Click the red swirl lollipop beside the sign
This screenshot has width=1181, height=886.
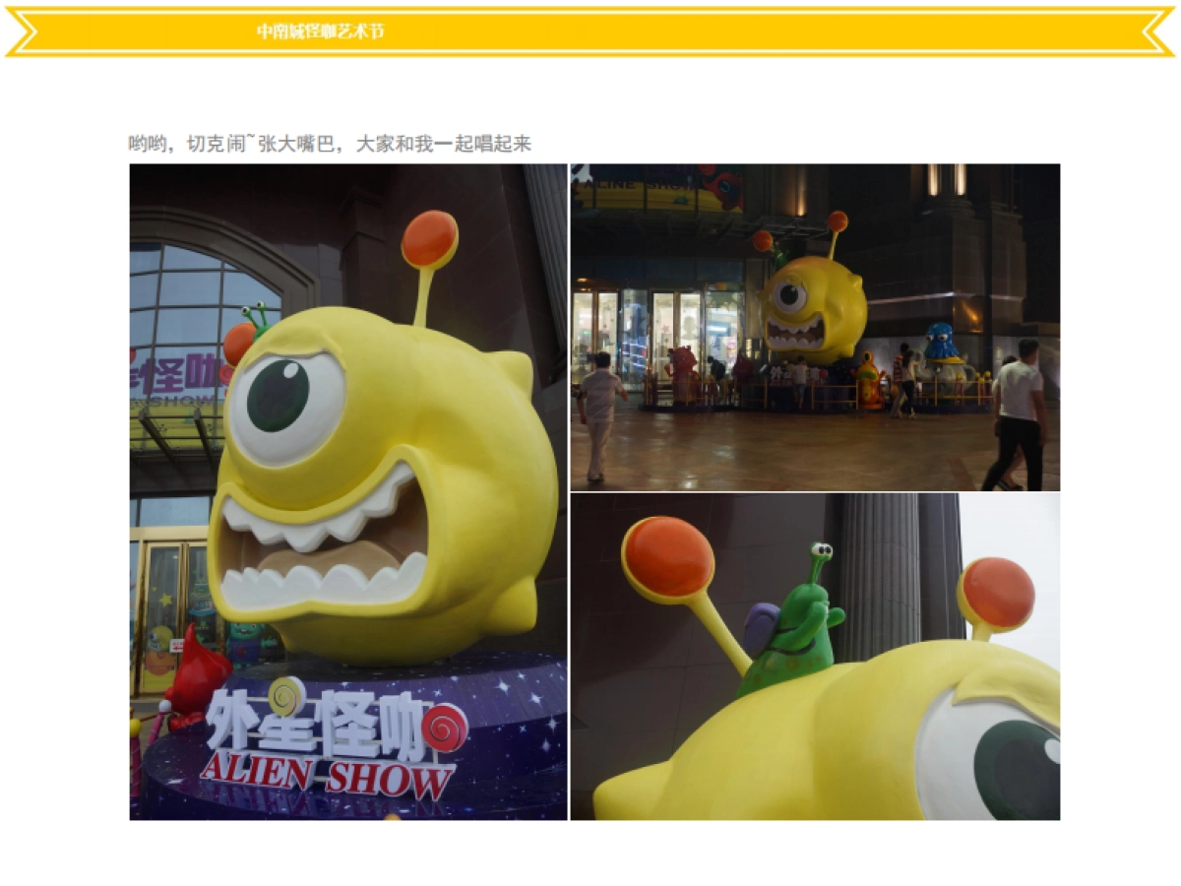point(445,728)
